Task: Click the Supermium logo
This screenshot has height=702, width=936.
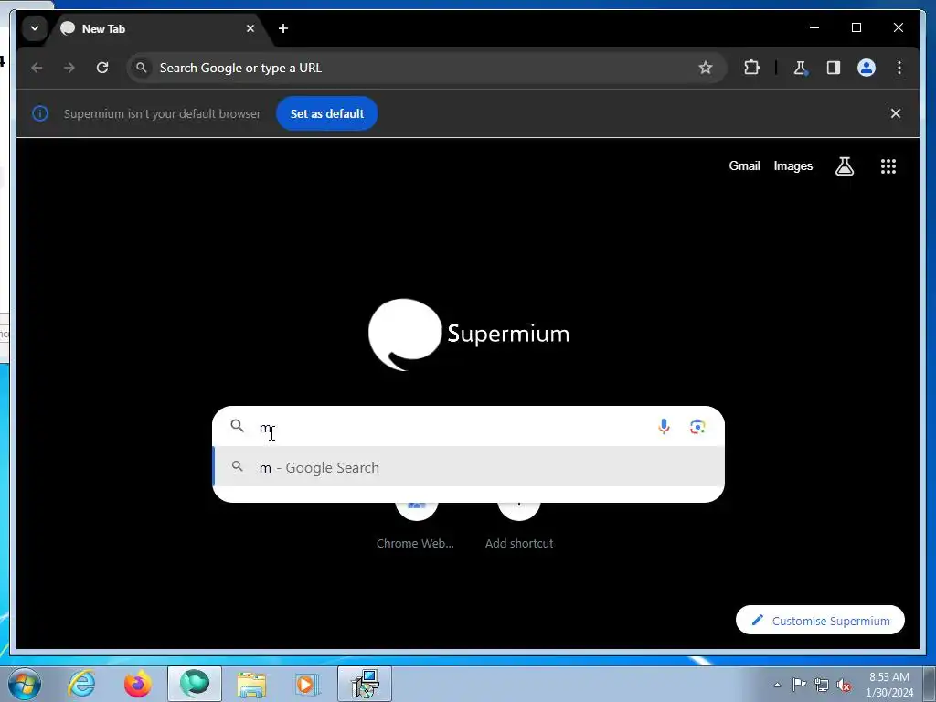Action: 469,335
